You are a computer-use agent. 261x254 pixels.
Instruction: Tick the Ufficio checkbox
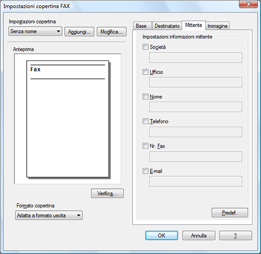tap(145, 72)
